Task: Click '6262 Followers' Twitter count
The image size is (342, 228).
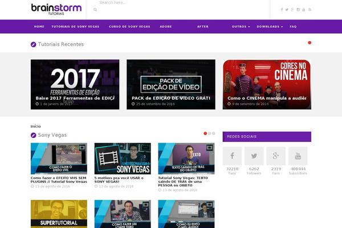Action: (x=254, y=170)
